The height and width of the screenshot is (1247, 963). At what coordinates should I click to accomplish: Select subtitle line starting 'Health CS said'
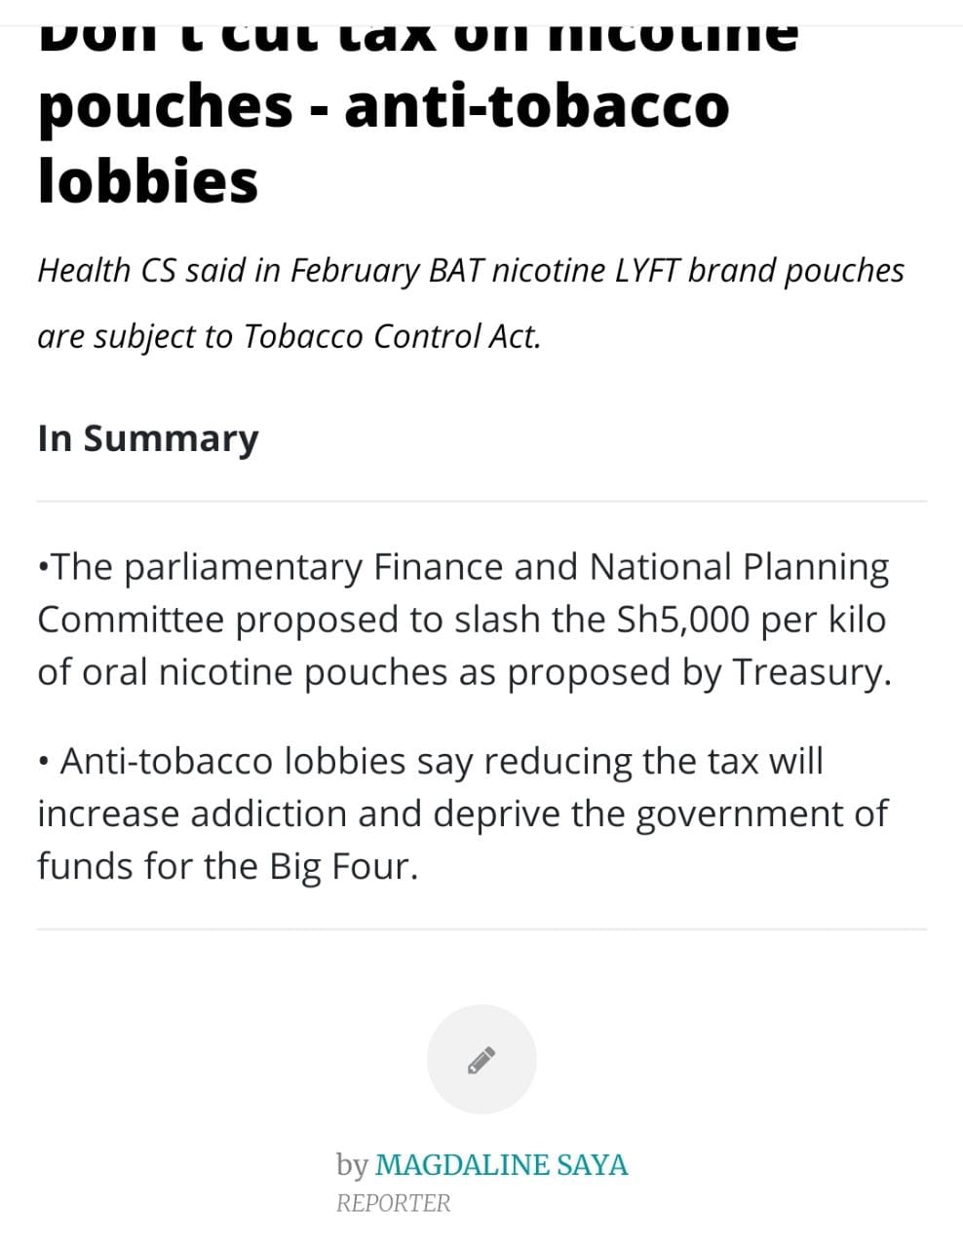[471, 271]
